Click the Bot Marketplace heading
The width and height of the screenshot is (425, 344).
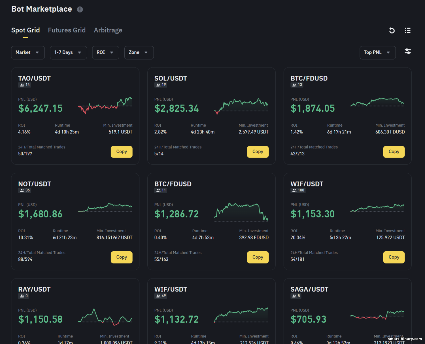tap(42, 9)
